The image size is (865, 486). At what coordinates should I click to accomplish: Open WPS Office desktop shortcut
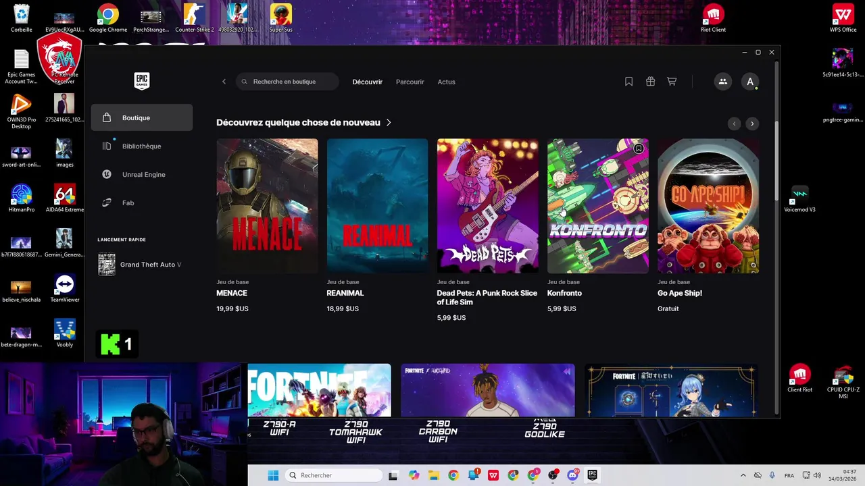coord(843,18)
